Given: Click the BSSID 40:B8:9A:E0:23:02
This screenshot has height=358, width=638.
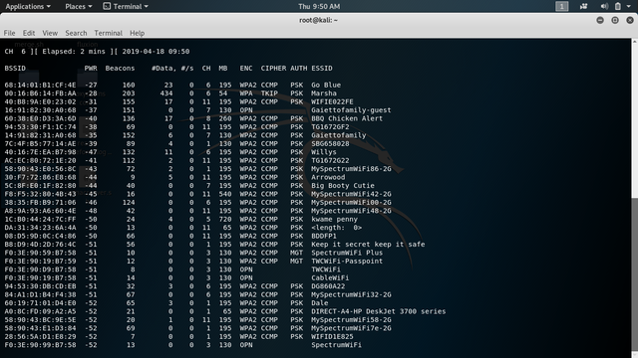Looking at the screenshot, I should click(x=40, y=101).
